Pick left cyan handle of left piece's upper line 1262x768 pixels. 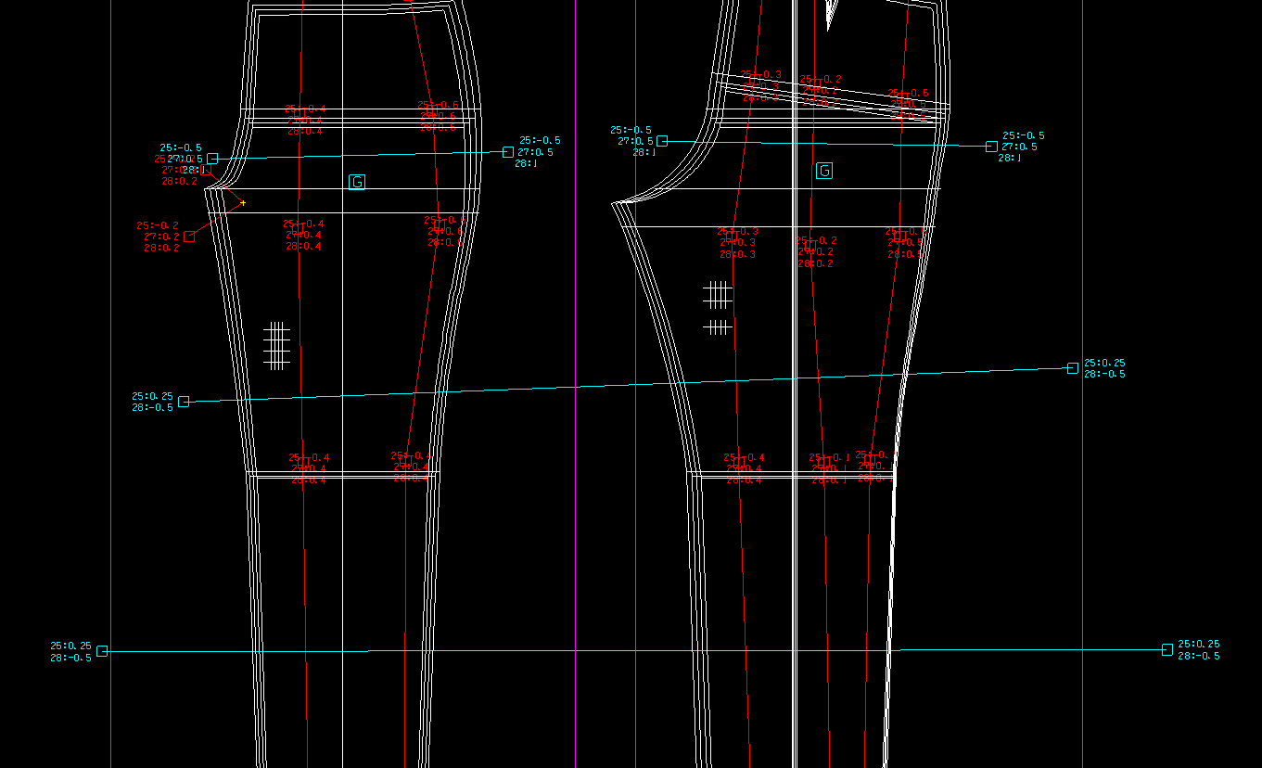pos(212,159)
